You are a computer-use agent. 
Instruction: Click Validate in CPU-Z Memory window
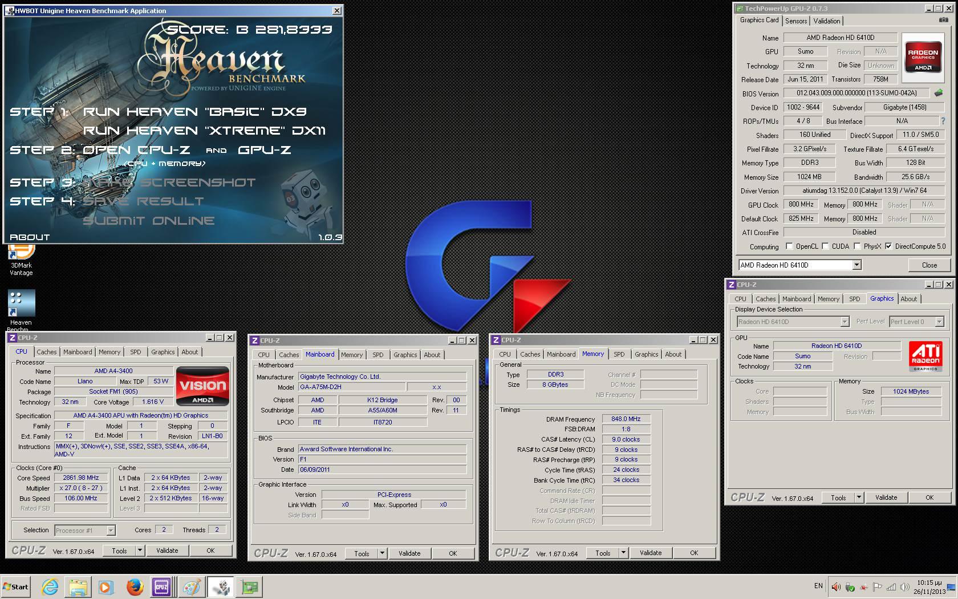point(651,553)
